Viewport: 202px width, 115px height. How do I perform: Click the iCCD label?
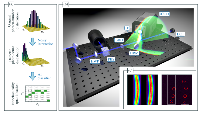(164, 14)
